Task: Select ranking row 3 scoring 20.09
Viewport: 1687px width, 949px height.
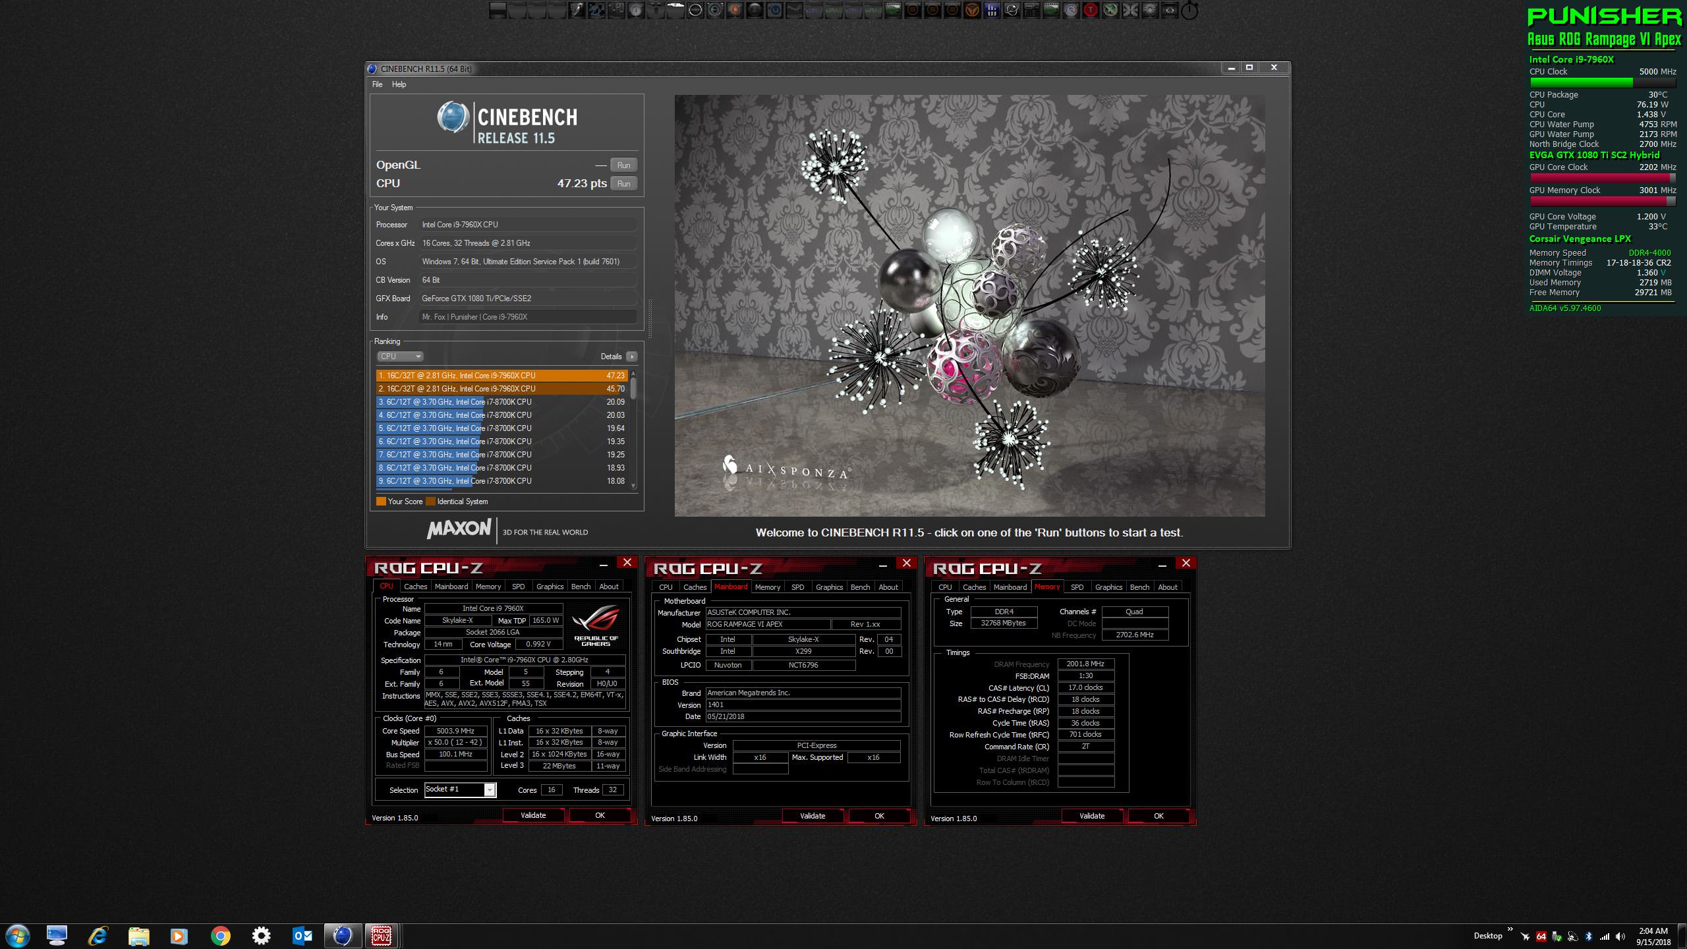Action: [x=502, y=402]
